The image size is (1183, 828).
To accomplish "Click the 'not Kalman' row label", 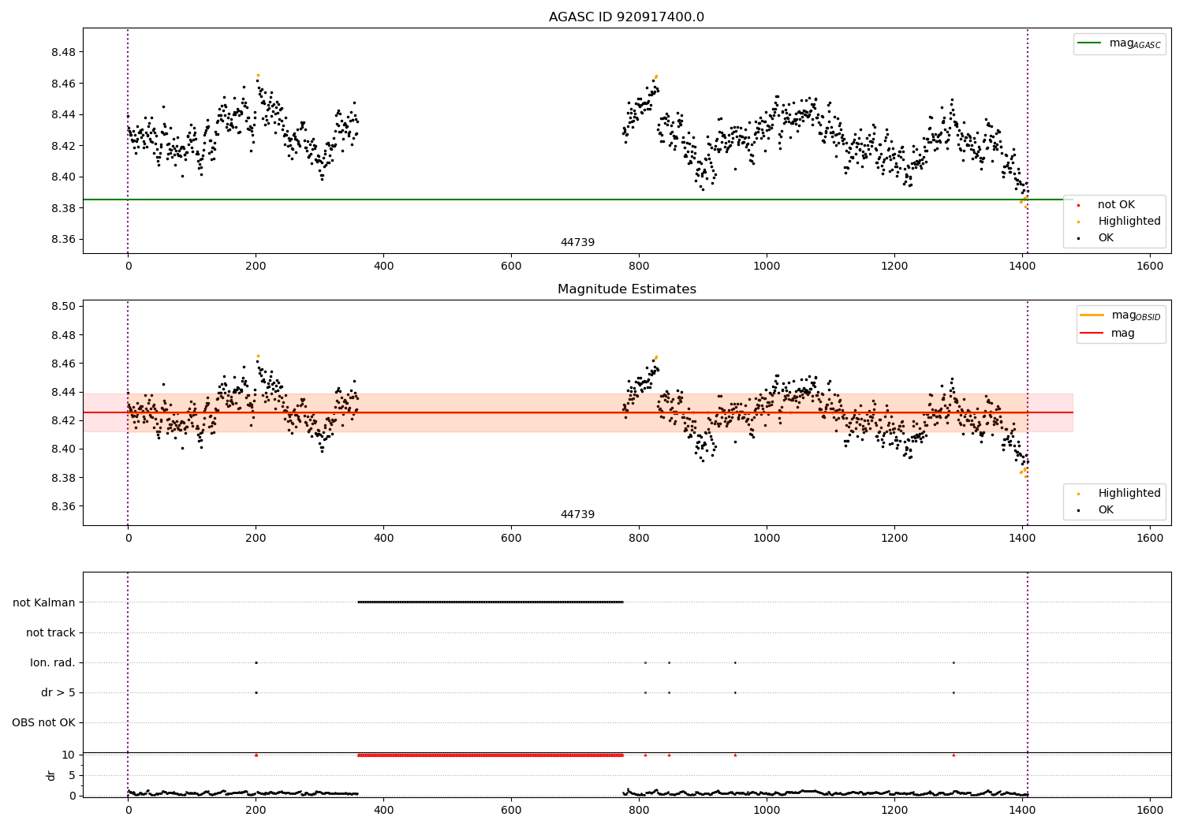I will 44,602.
